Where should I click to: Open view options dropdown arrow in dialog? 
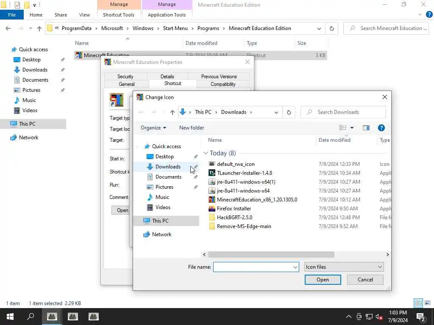coord(352,128)
